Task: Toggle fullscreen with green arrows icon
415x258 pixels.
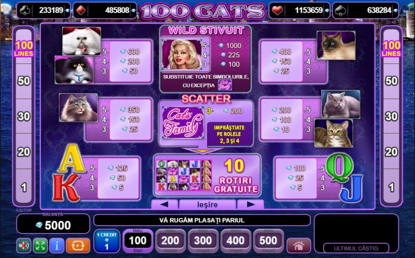Action: pyautogui.click(x=40, y=245)
